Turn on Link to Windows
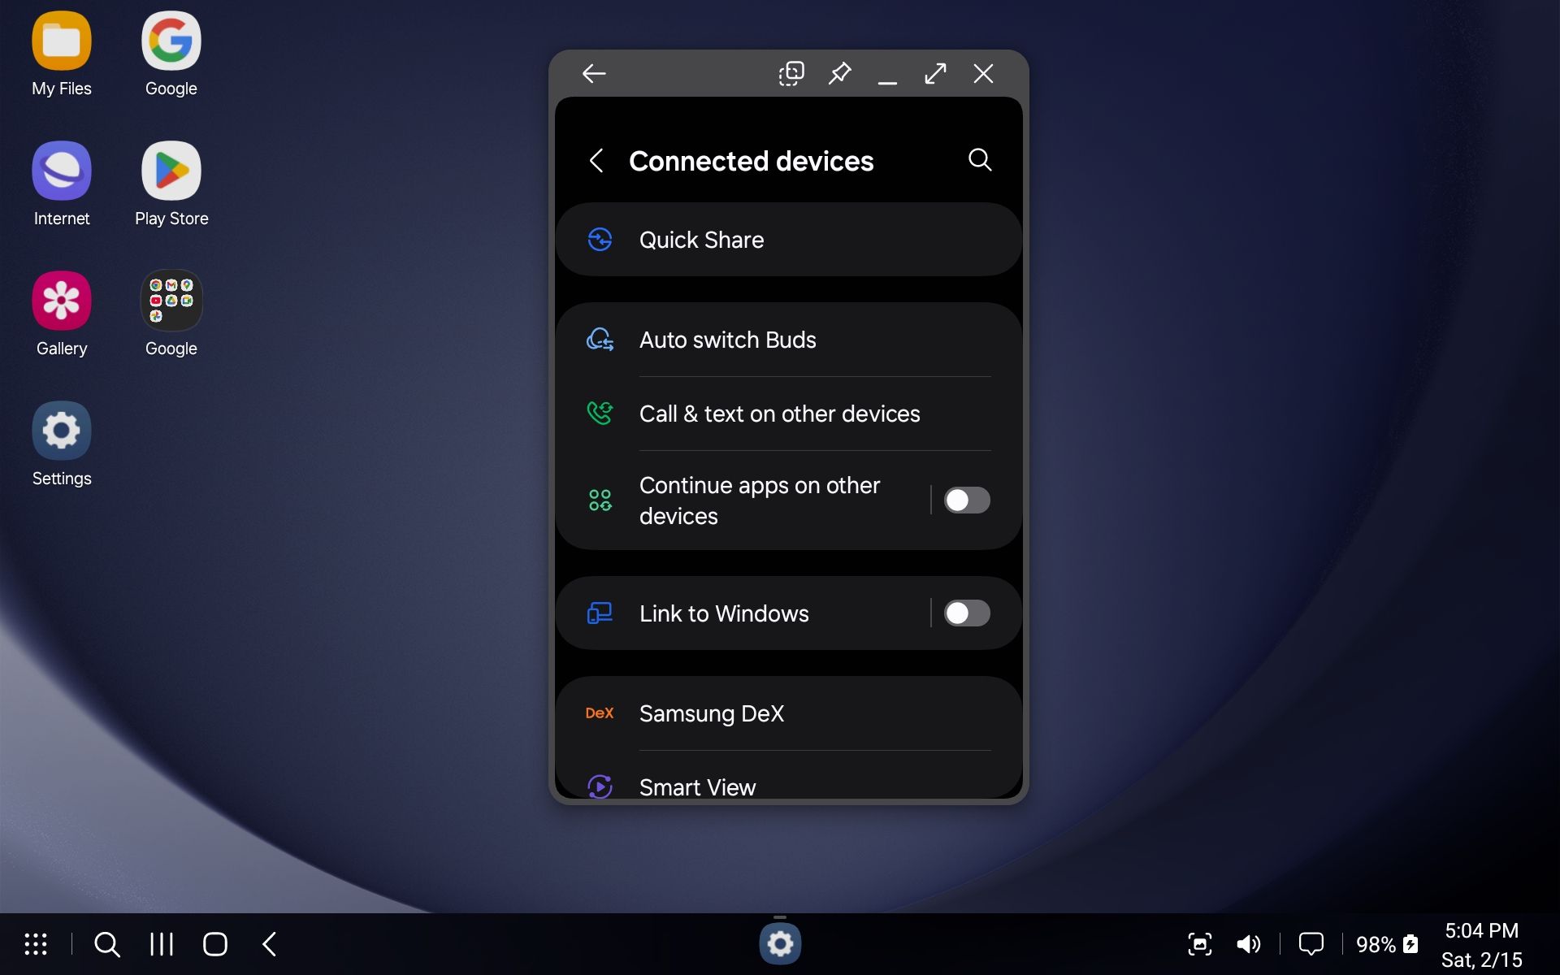 pos(966,613)
